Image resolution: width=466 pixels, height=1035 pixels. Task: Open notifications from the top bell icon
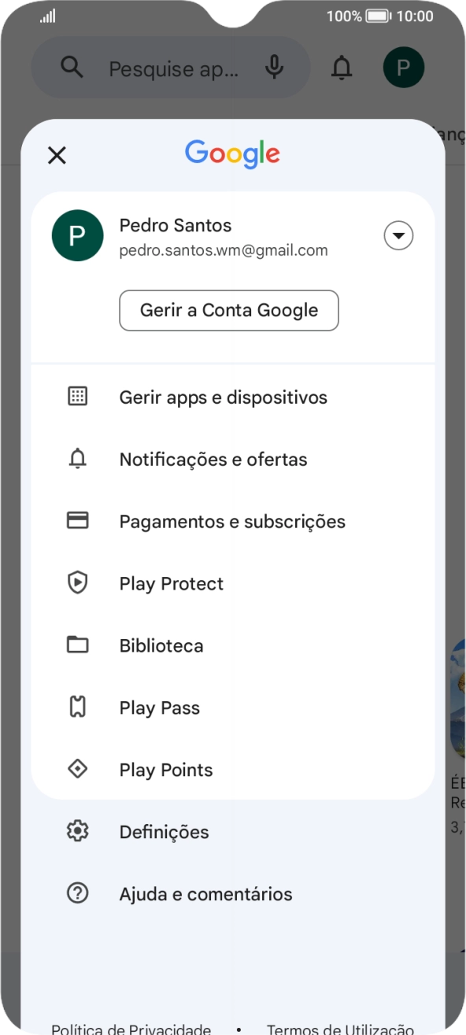click(x=342, y=68)
